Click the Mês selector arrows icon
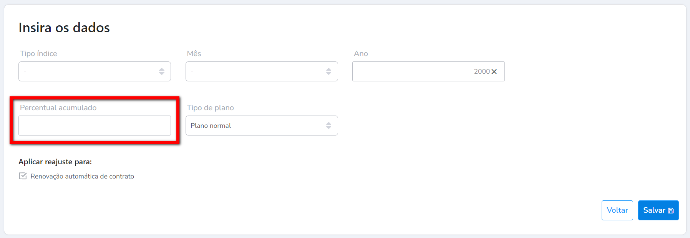 pyautogui.click(x=328, y=71)
